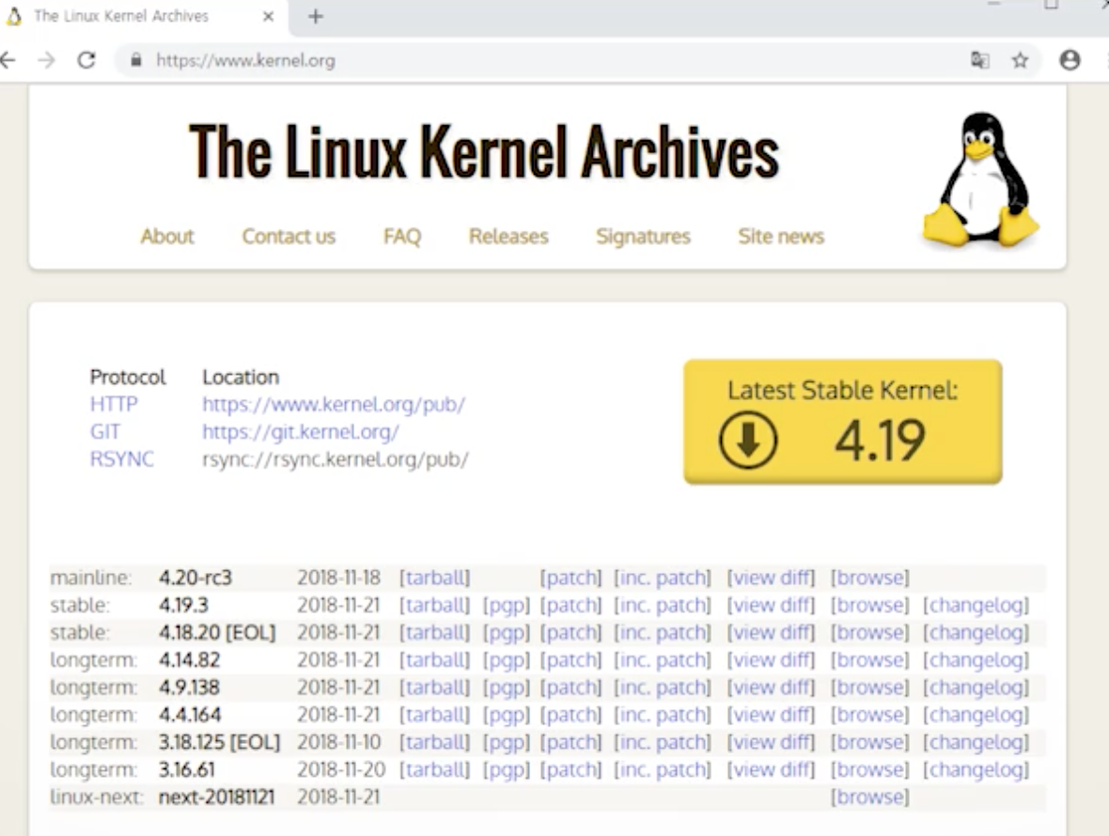Open changelog for 3.18.125 [EOL]
The image size is (1109, 836).
click(x=976, y=743)
